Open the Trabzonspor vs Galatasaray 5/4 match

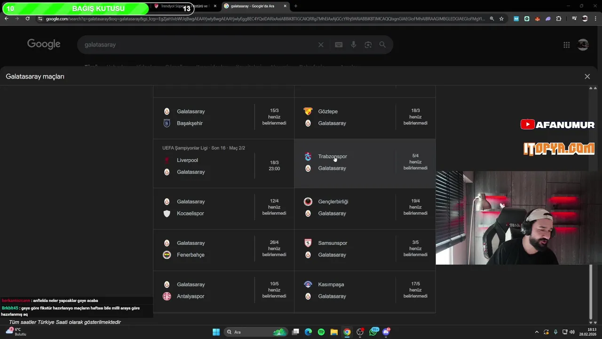pyautogui.click(x=365, y=162)
